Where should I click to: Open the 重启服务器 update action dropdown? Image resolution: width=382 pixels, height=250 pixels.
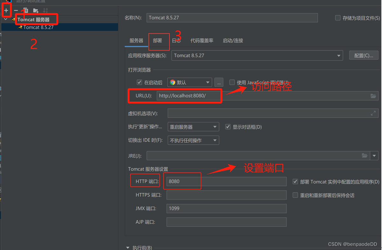(193, 127)
